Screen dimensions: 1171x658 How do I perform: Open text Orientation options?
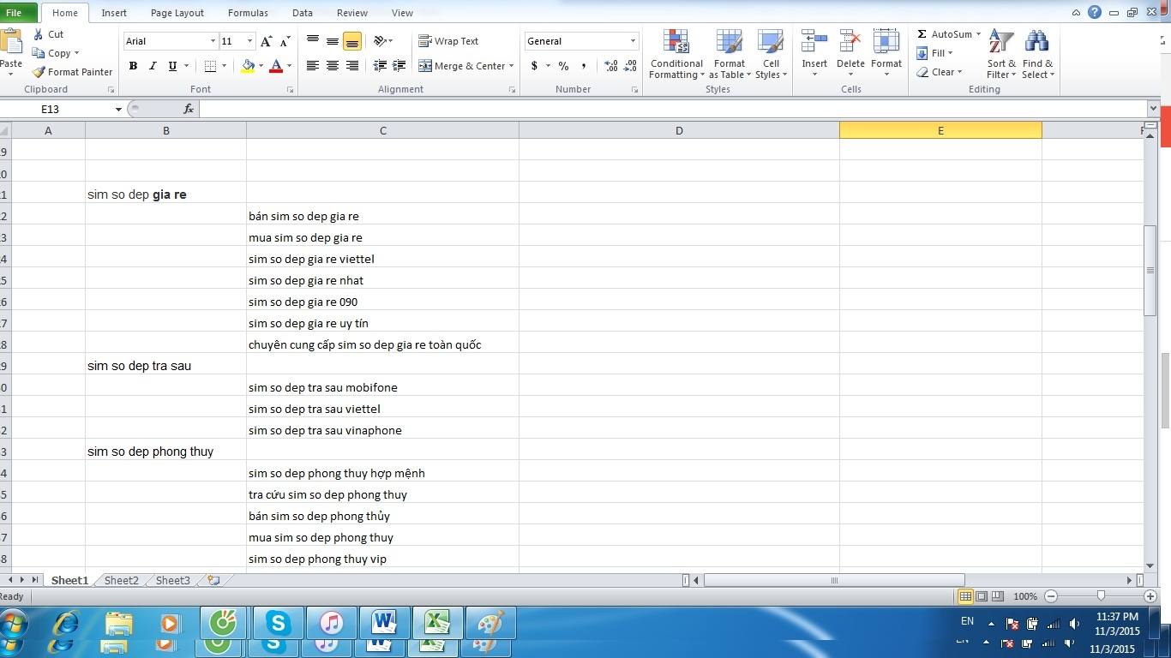tap(382, 41)
